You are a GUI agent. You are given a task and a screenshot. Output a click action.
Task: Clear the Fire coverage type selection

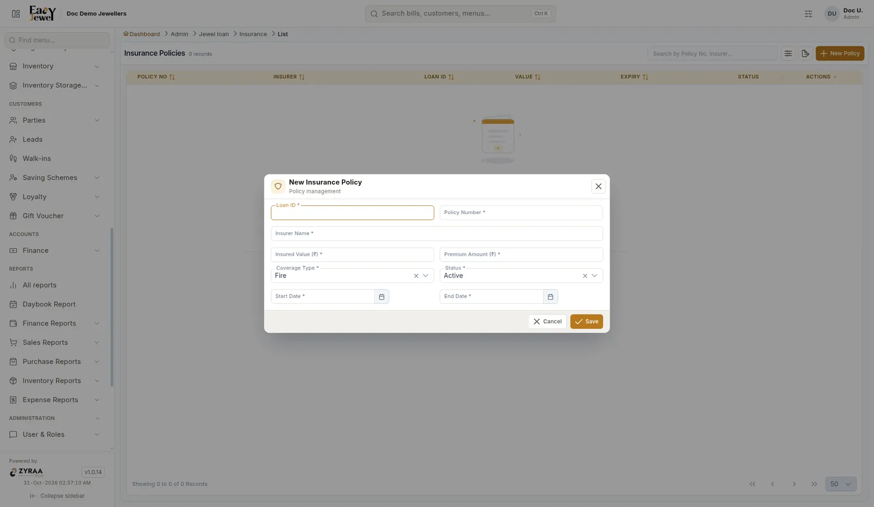[416, 276]
